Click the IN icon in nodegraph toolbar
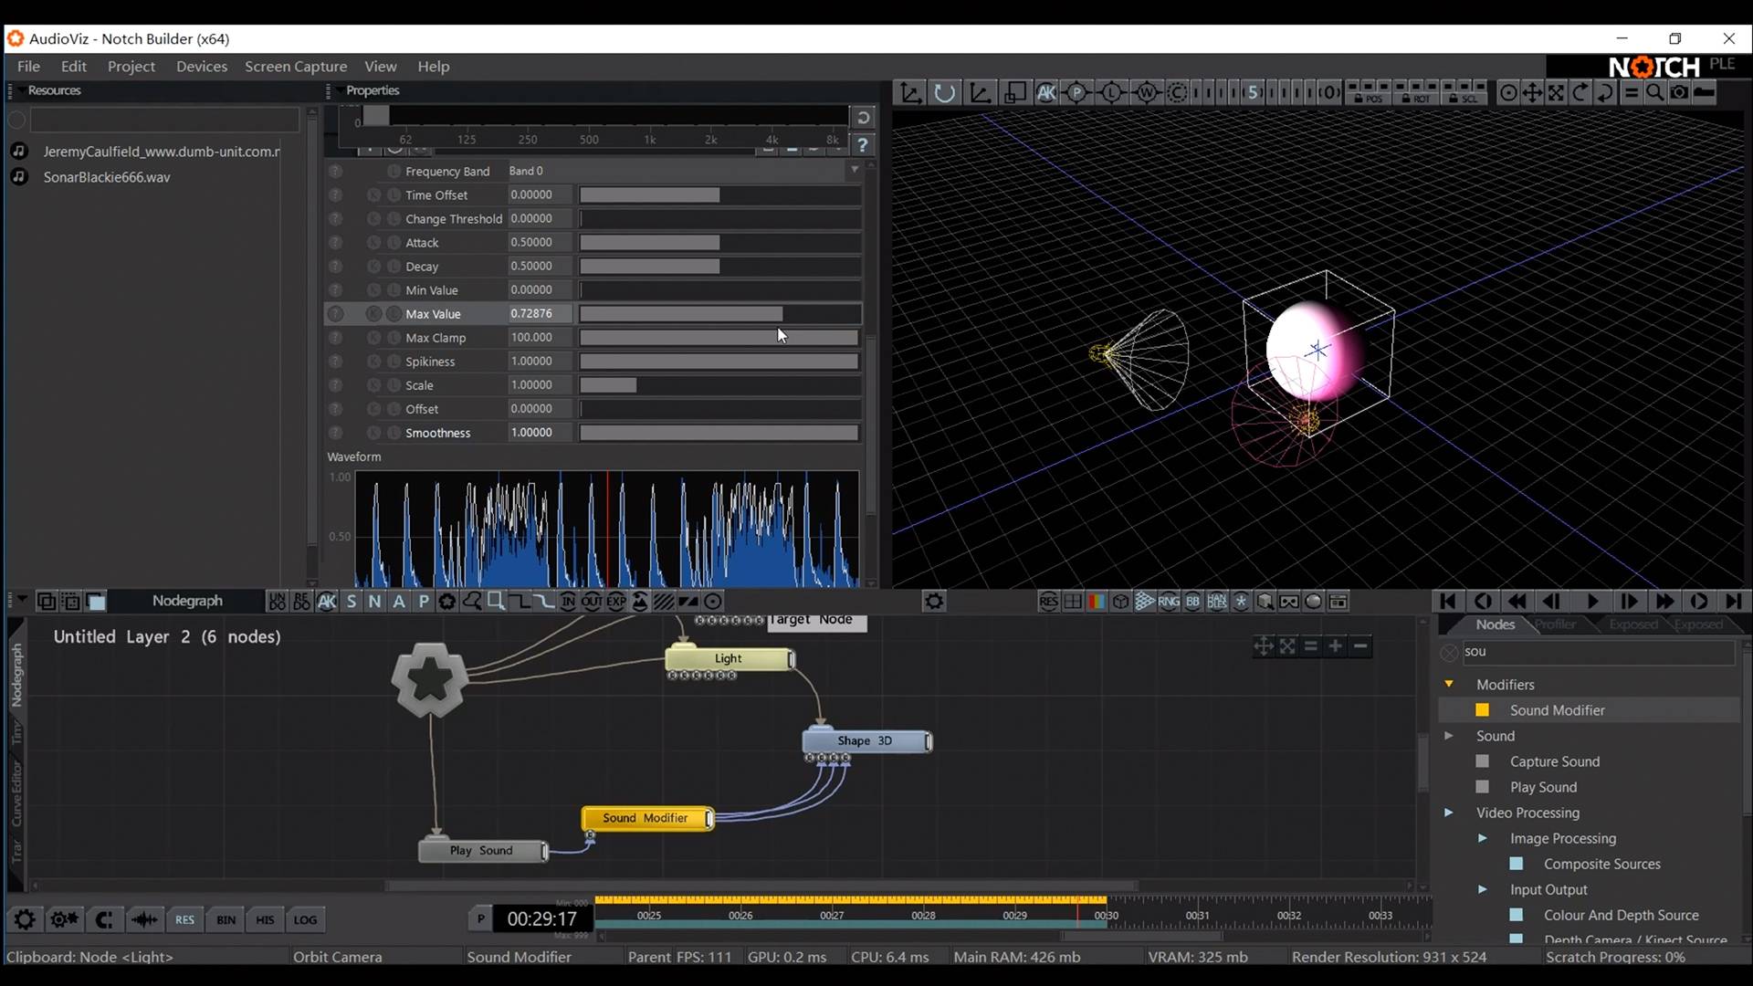The height and width of the screenshot is (986, 1753). coord(568,602)
